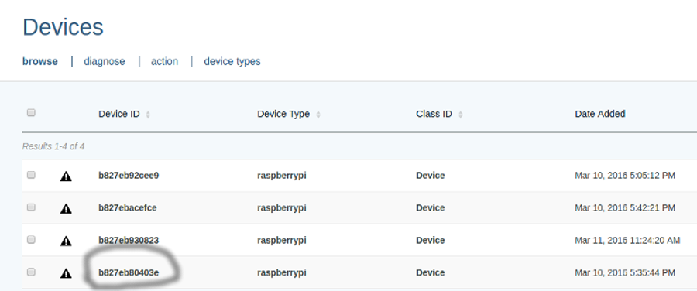Click Device class in b827eb80403e row

point(431,272)
